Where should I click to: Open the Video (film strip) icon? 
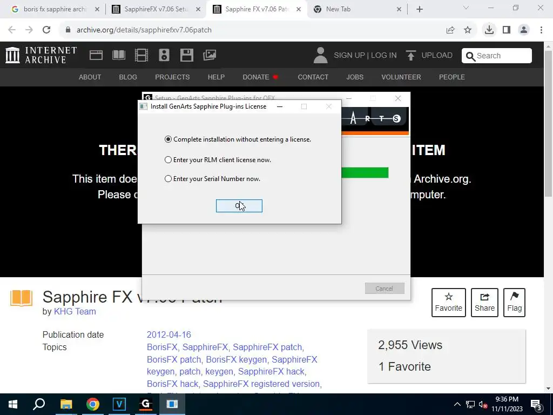141,55
